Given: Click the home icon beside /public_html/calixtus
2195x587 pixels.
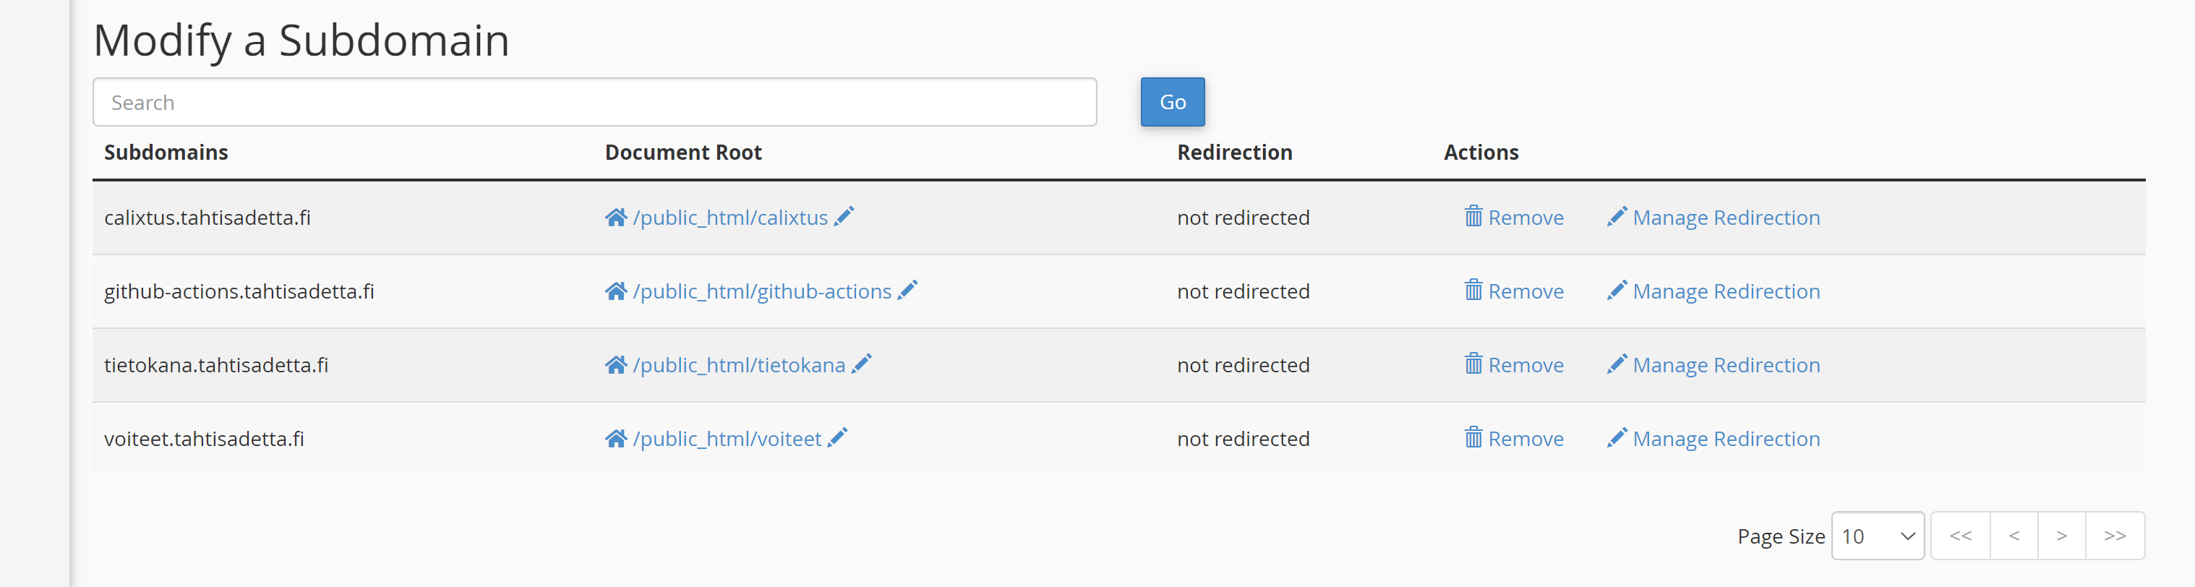Looking at the screenshot, I should coord(616,218).
